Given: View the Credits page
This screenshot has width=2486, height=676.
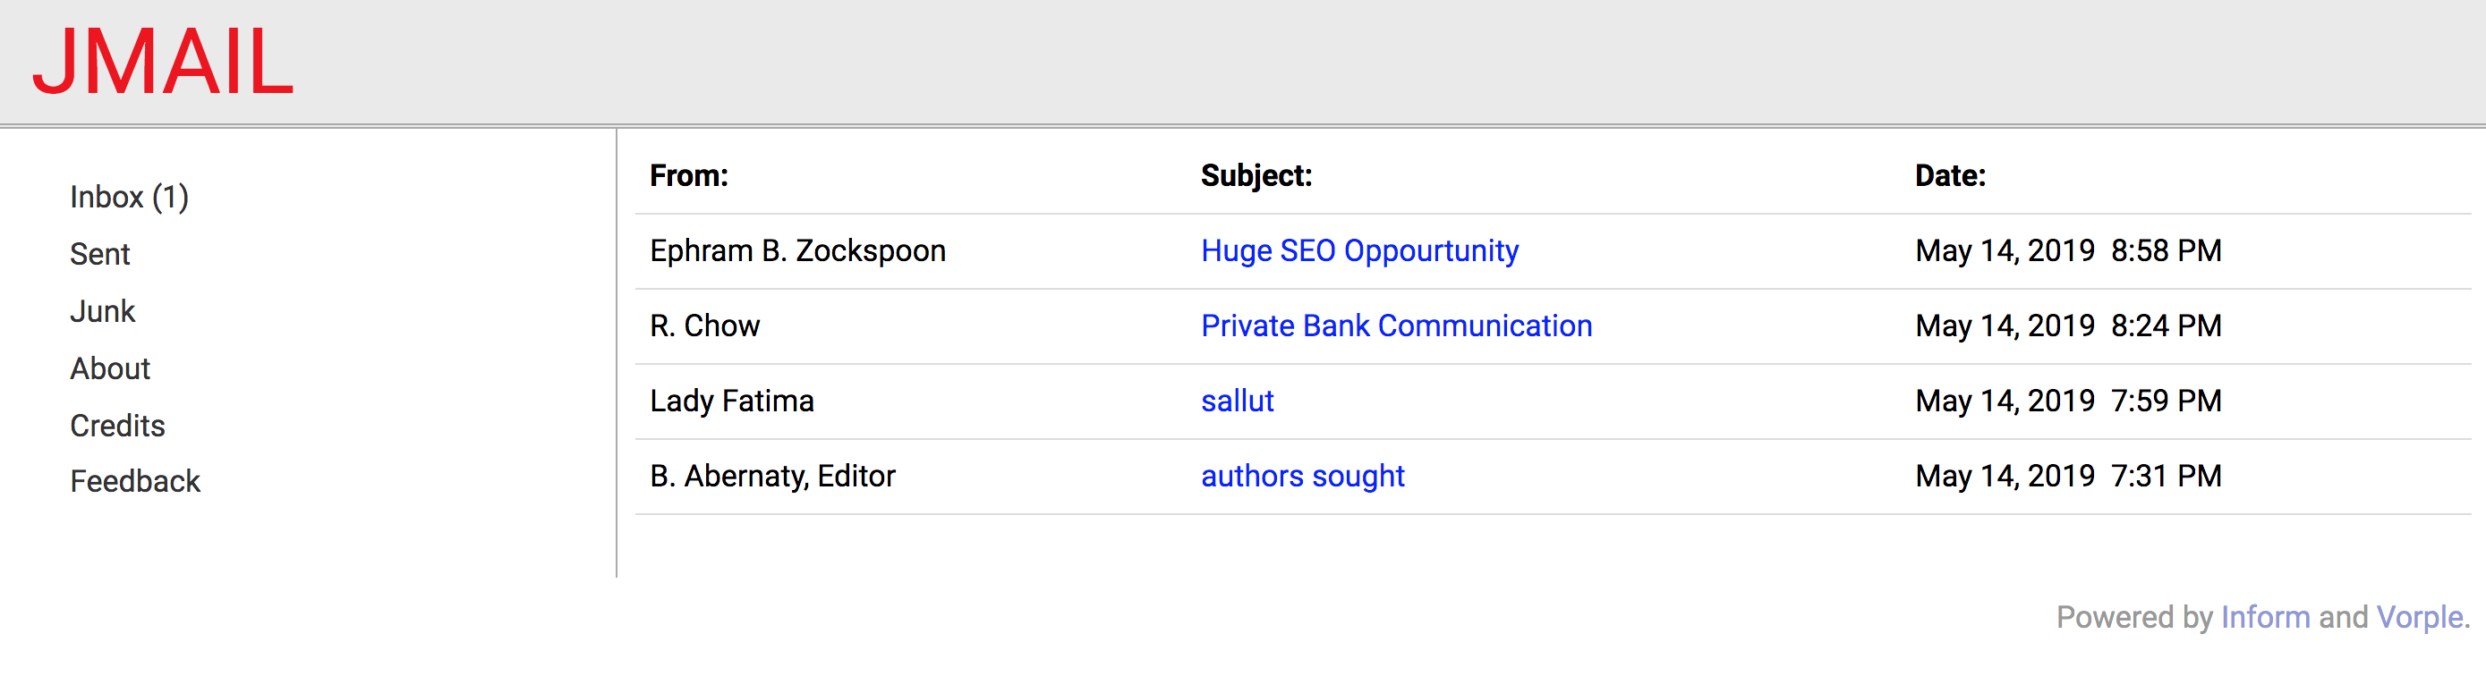Looking at the screenshot, I should click(x=116, y=426).
